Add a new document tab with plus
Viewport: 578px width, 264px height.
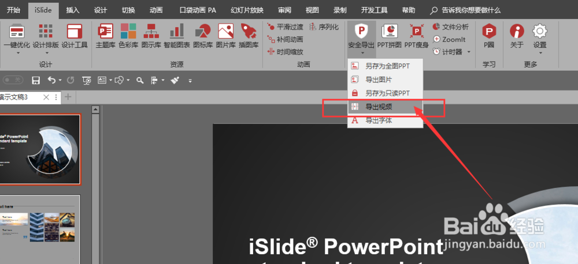click(68, 97)
